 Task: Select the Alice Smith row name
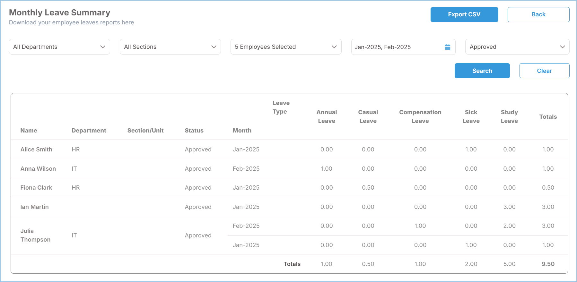pos(36,150)
